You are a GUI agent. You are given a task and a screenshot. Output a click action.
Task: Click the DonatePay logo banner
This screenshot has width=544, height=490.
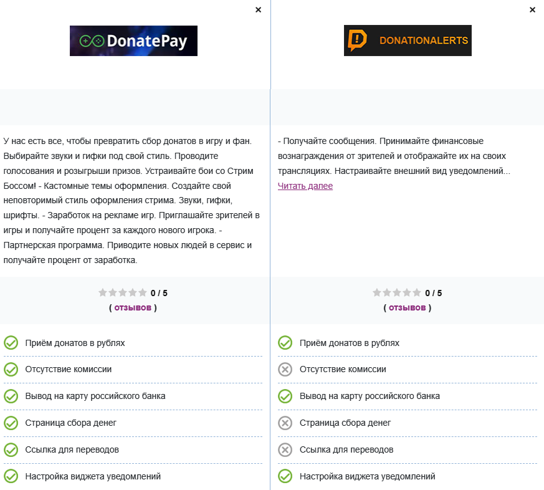133,41
